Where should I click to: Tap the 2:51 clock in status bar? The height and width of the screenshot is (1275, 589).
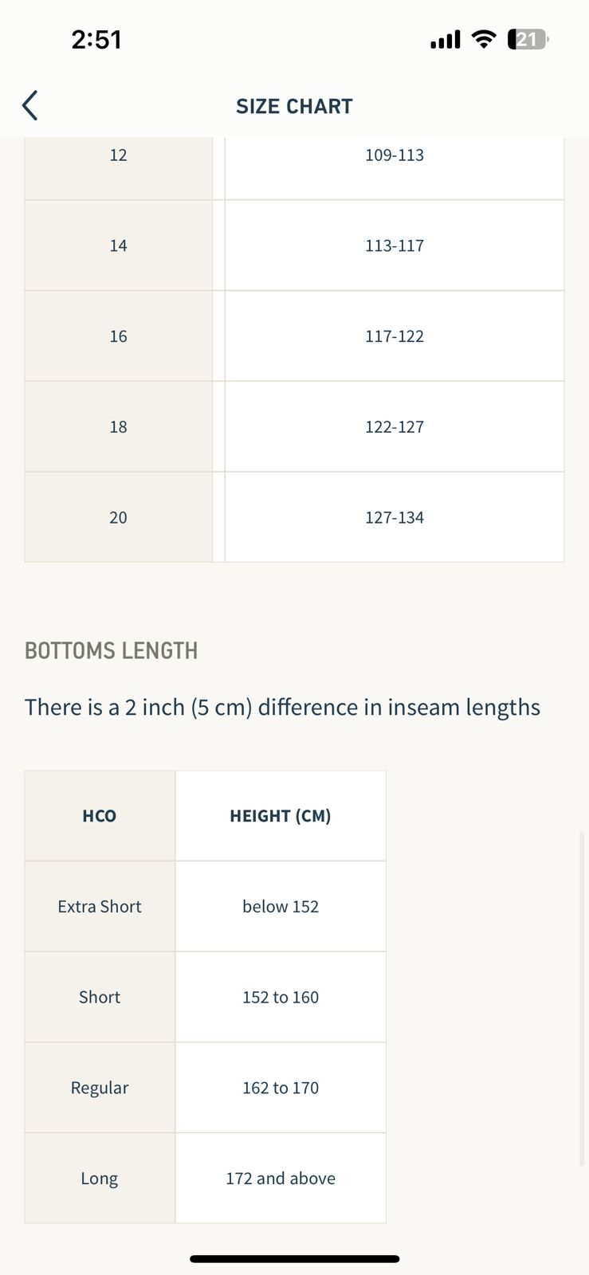pos(96,39)
